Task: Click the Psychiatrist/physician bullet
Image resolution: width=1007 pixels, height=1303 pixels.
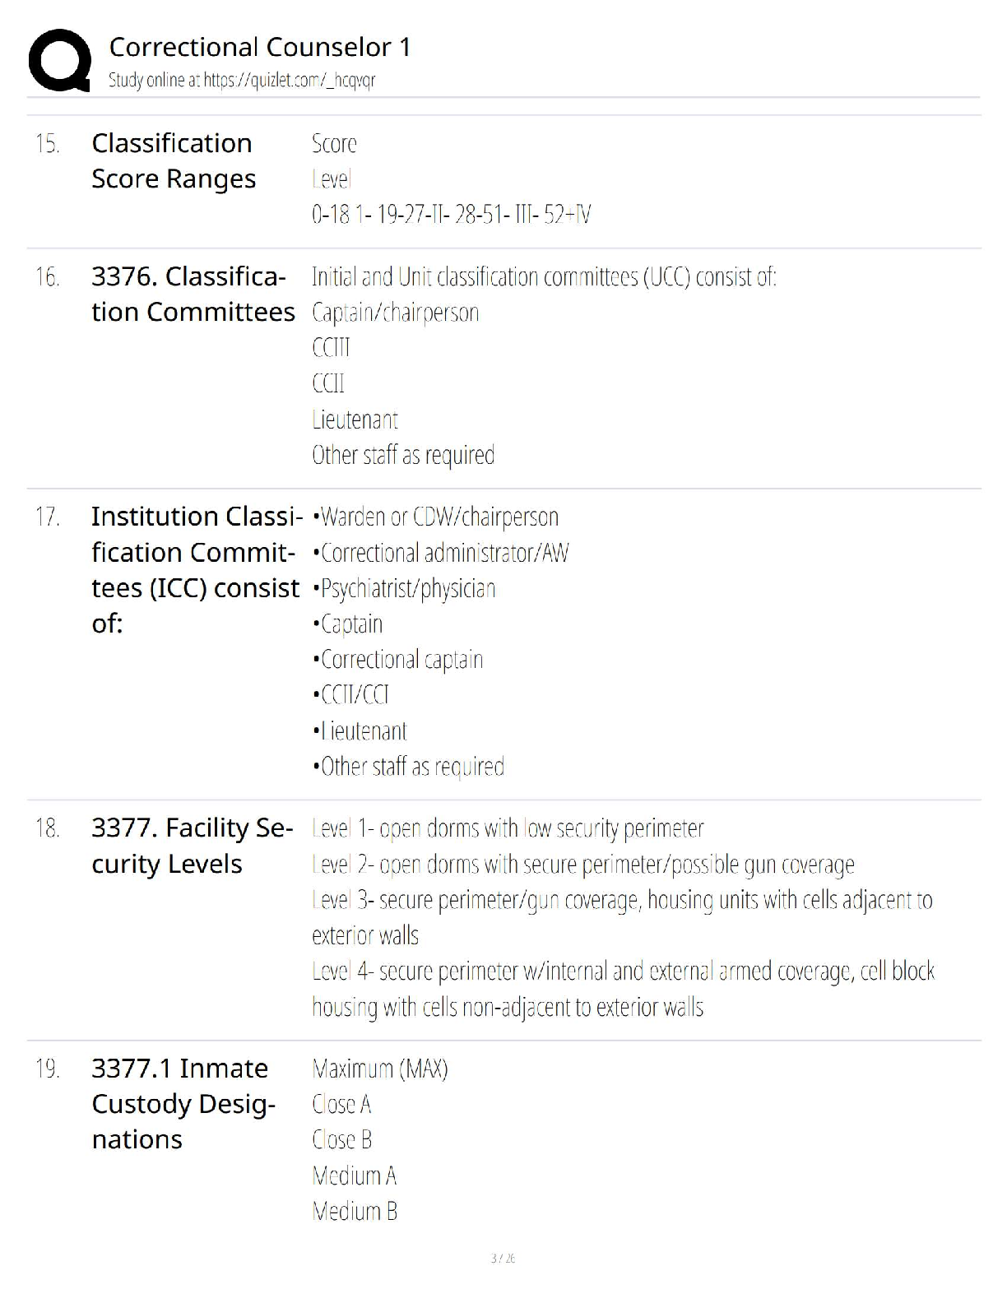Action: [404, 588]
